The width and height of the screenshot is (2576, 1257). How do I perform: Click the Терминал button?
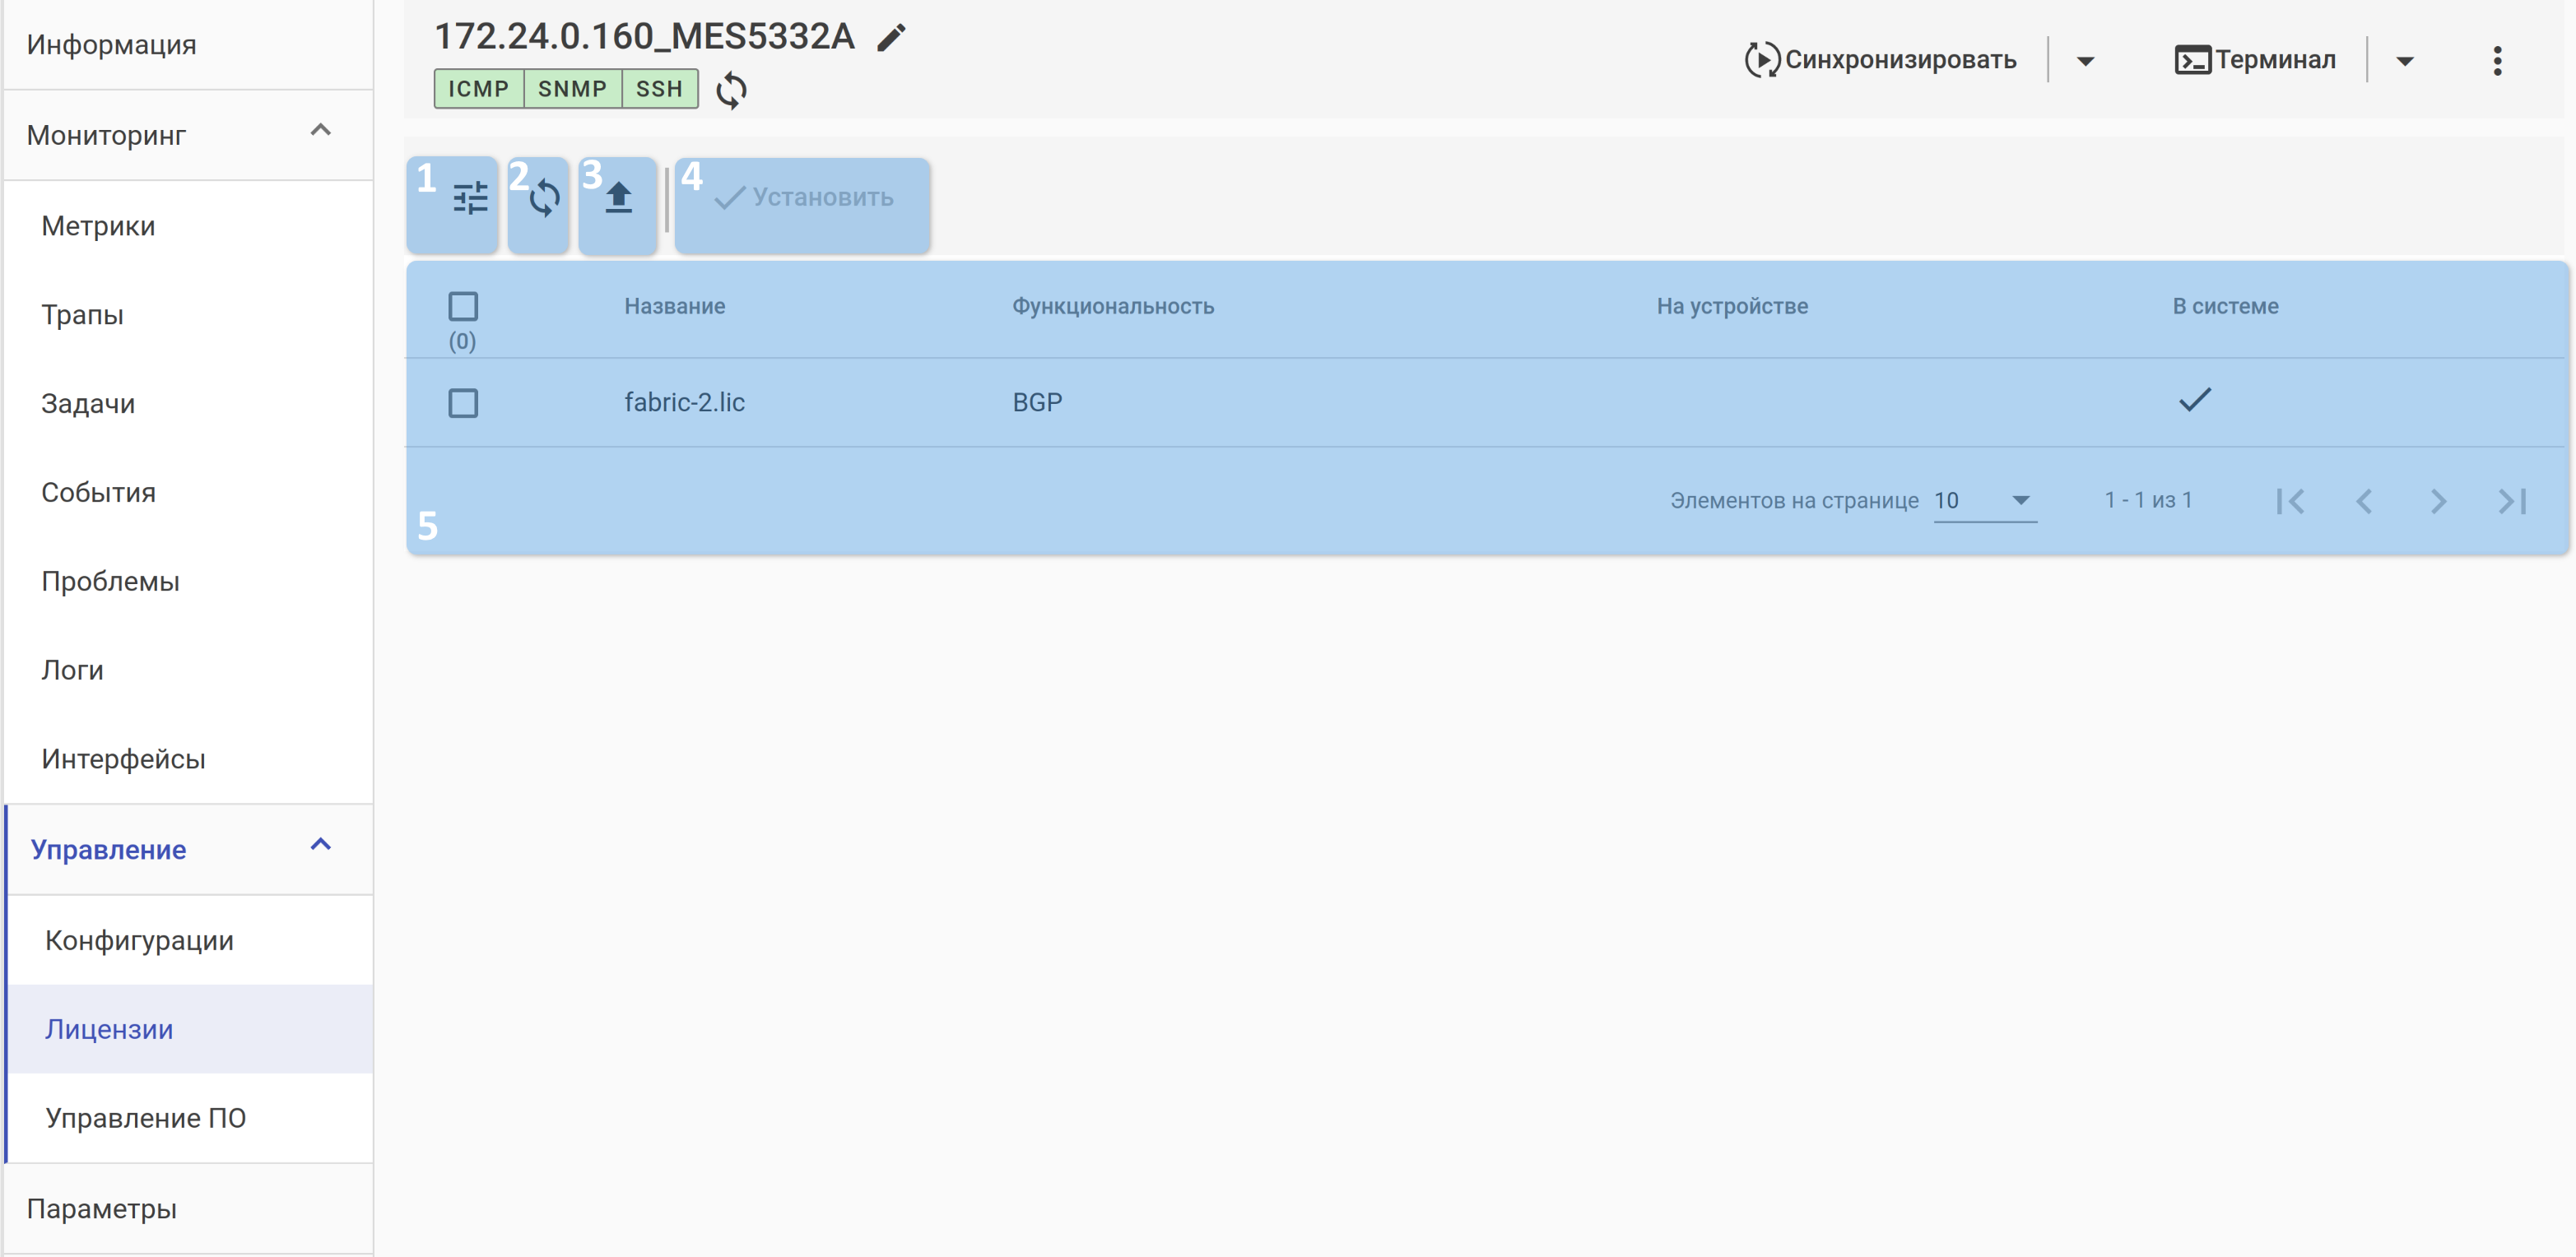(x=2255, y=60)
